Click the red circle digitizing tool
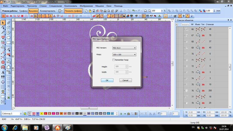233x131 pixels. coord(3,62)
